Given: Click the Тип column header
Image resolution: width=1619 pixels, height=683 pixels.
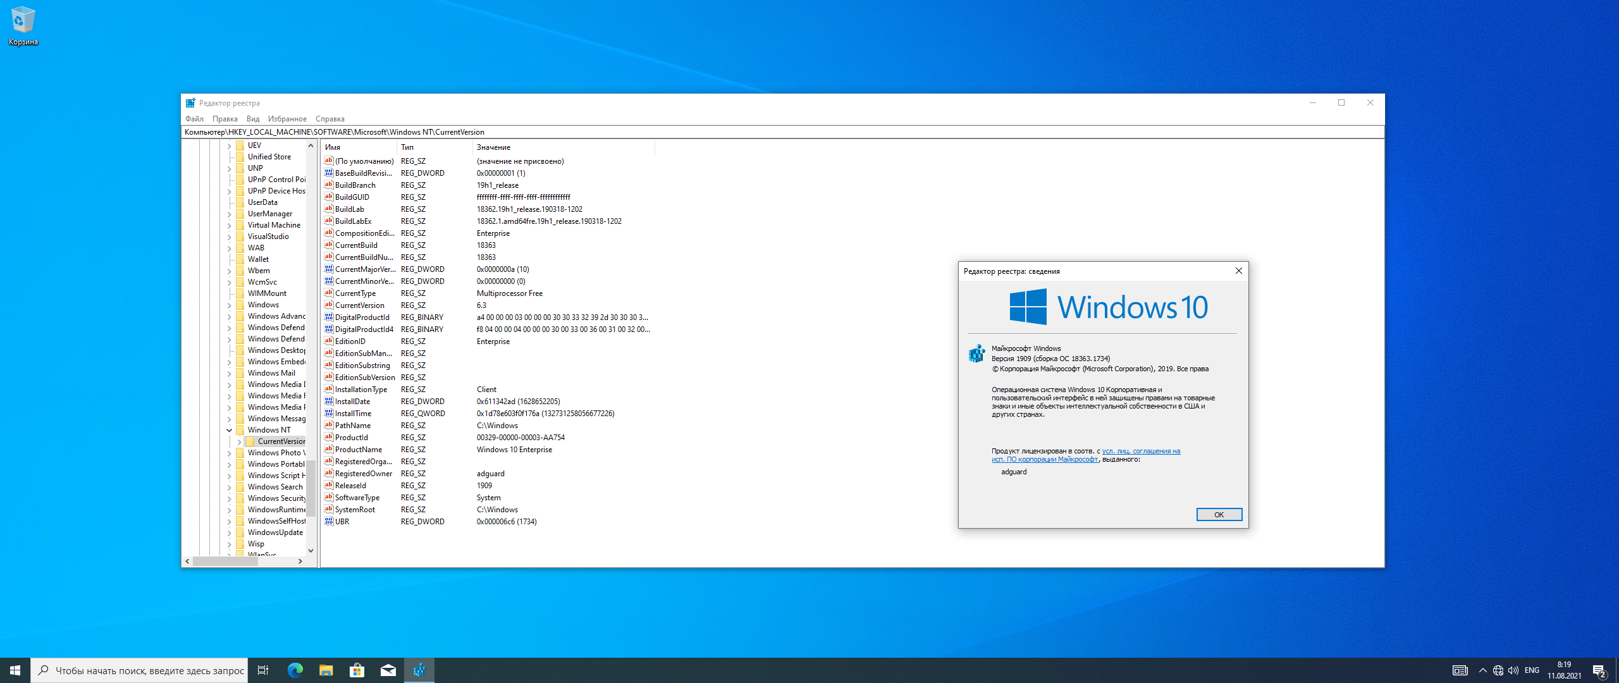Looking at the screenshot, I should 435,147.
